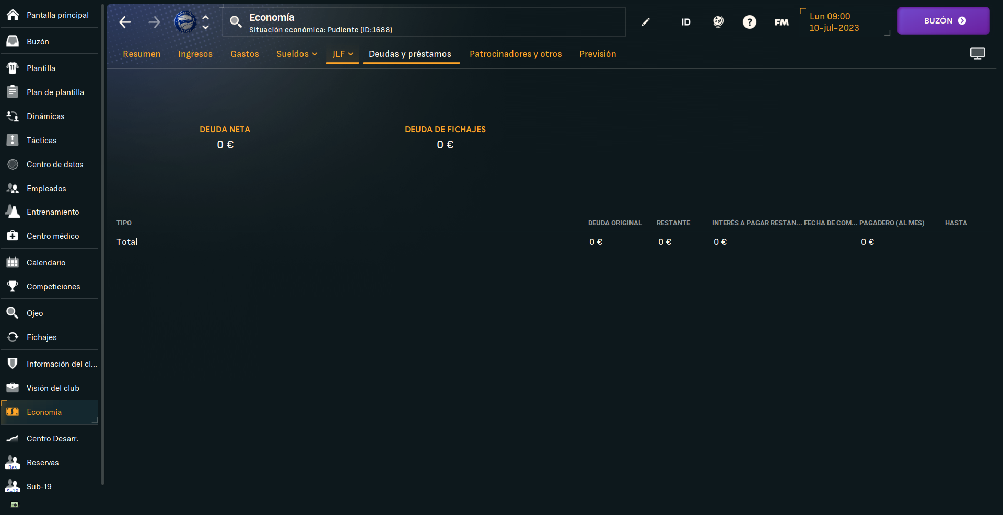This screenshot has height=515, width=1003.
Task: Open Calendario icon in sidebar
Action: pyautogui.click(x=13, y=262)
